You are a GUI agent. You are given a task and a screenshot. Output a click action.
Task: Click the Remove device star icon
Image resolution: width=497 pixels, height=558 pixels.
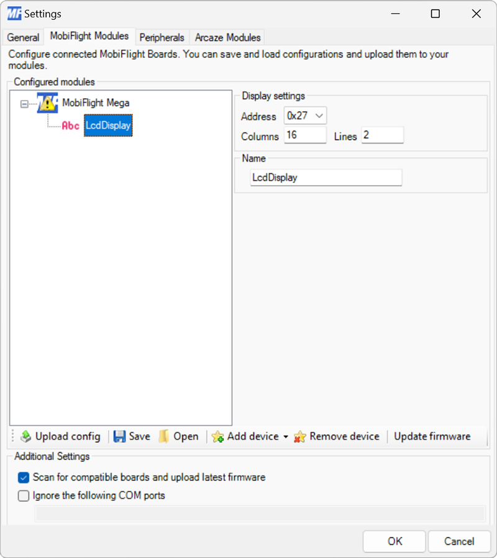click(x=301, y=437)
